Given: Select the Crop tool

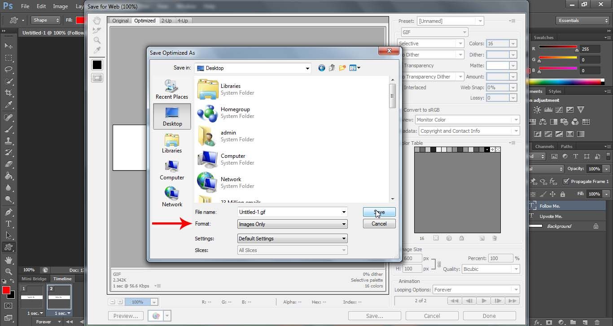Looking at the screenshot, I should (9, 93).
